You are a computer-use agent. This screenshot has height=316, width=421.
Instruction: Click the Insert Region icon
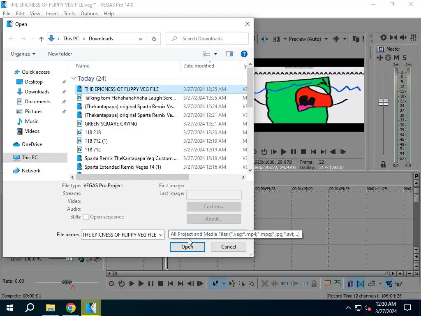pos(337,283)
